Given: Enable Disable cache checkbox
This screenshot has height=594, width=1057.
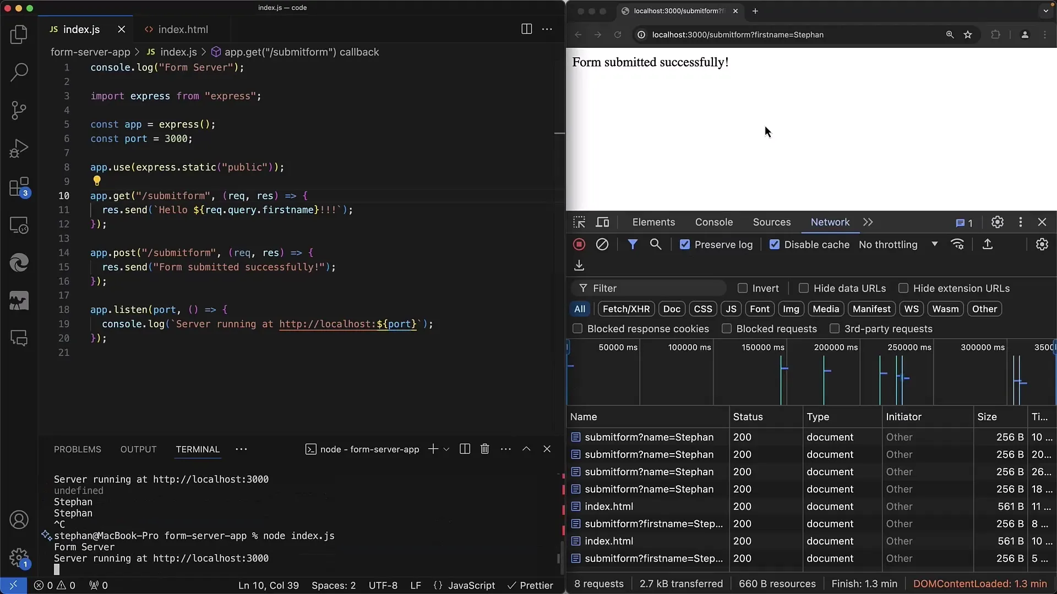Looking at the screenshot, I should tap(775, 244).
